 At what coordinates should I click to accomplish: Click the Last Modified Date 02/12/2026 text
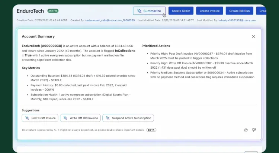166,20
